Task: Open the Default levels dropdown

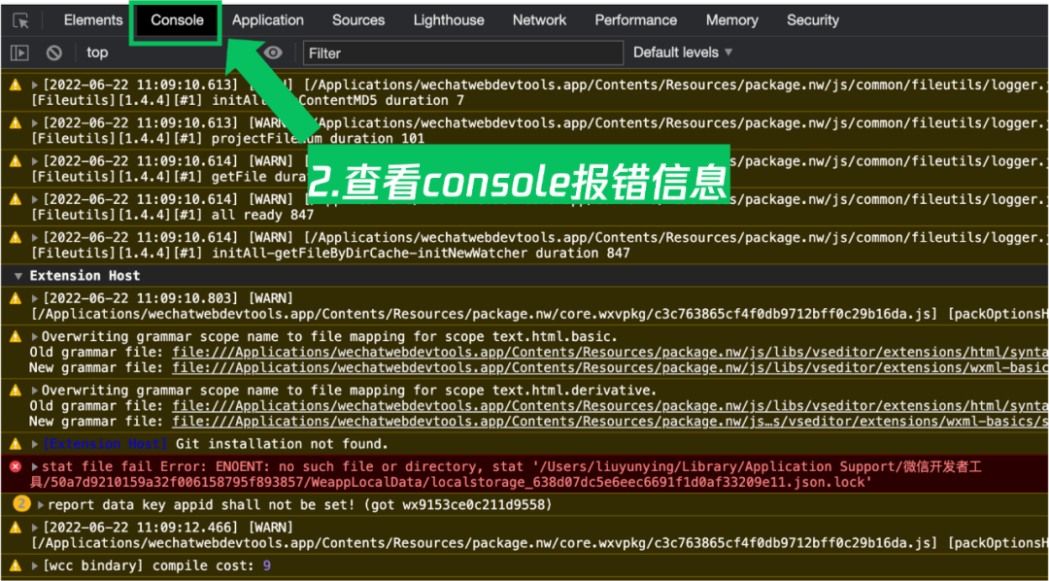Action: tap(683, 52)
